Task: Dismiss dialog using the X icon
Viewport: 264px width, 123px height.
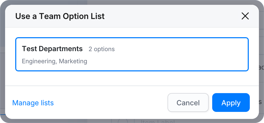Action: click(x=245, y=16)
